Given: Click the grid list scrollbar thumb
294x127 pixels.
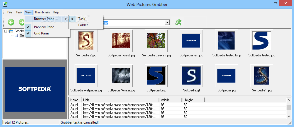Looking at the screenshot, I should 289,107.
